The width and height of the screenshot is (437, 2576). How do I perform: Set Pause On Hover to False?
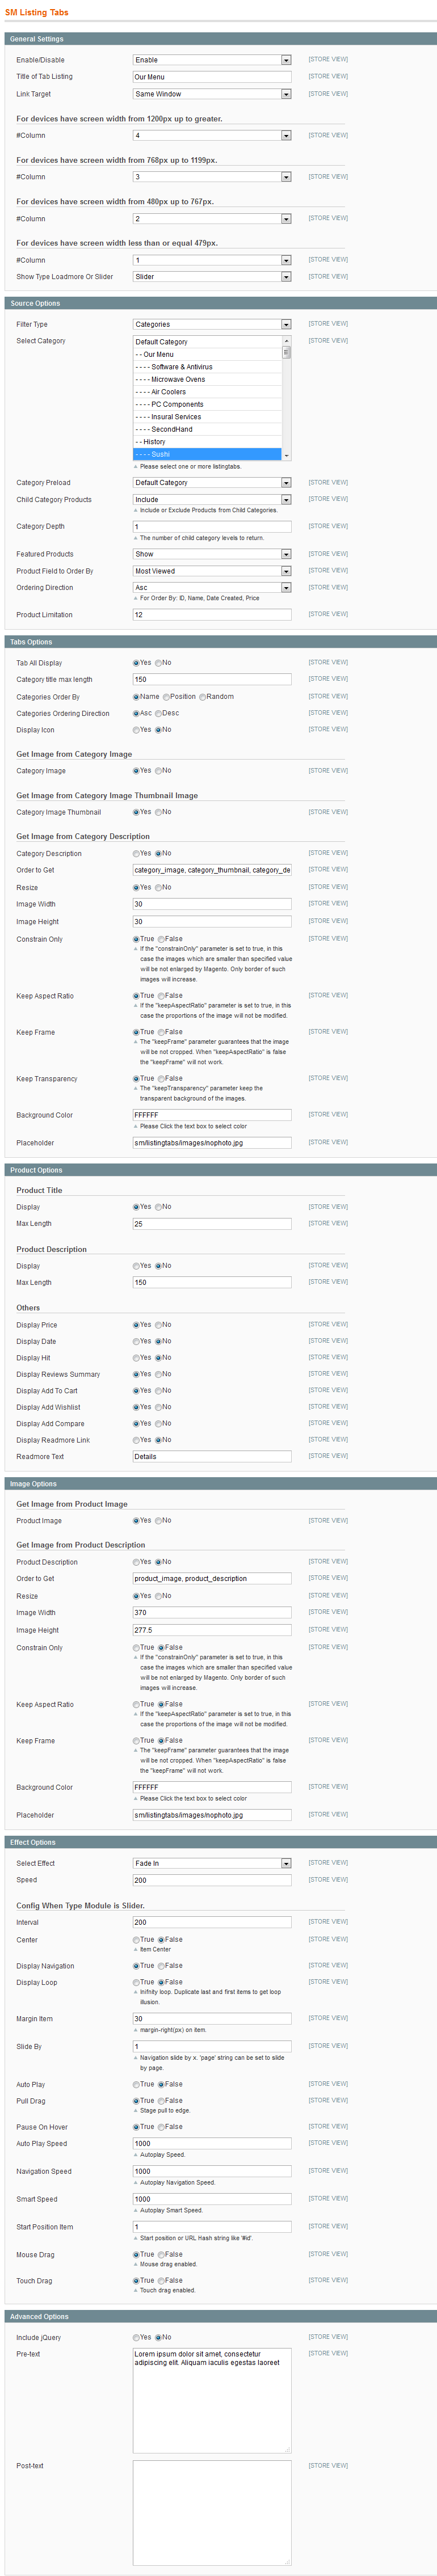pos(161,2127)
